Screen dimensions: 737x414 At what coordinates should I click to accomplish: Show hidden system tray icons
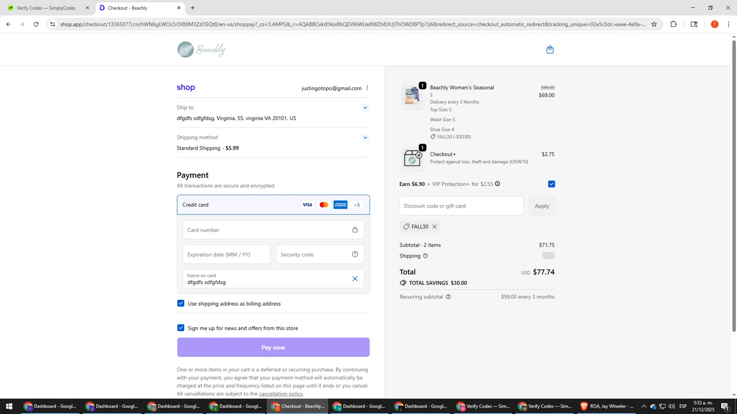(644, 406)
